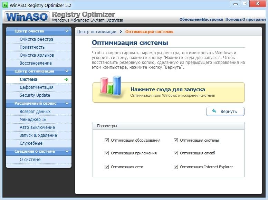Go to Центр оптимизации breadcrumb link
Screen dimensions: 268x200
pyautogui.click(x=97, y=32)
